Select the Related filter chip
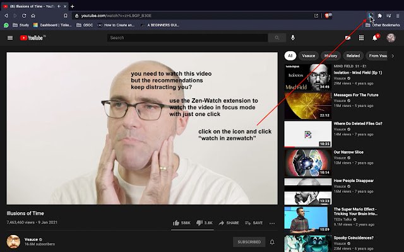Image resolution: width=404 pixels, height=252 pixels. [x=353, y=56]
